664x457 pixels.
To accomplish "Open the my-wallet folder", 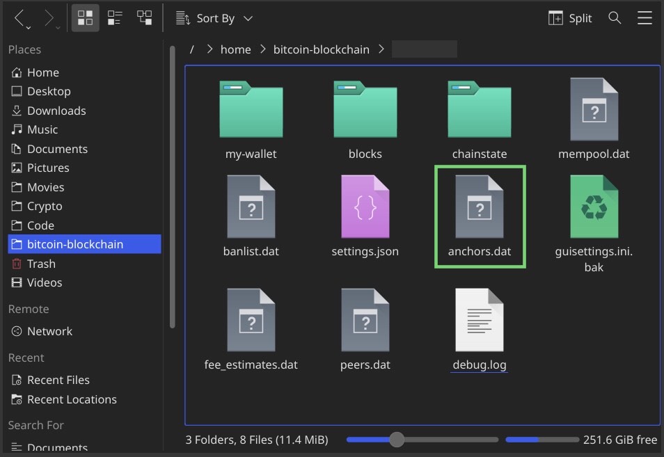I will [251, 110].
